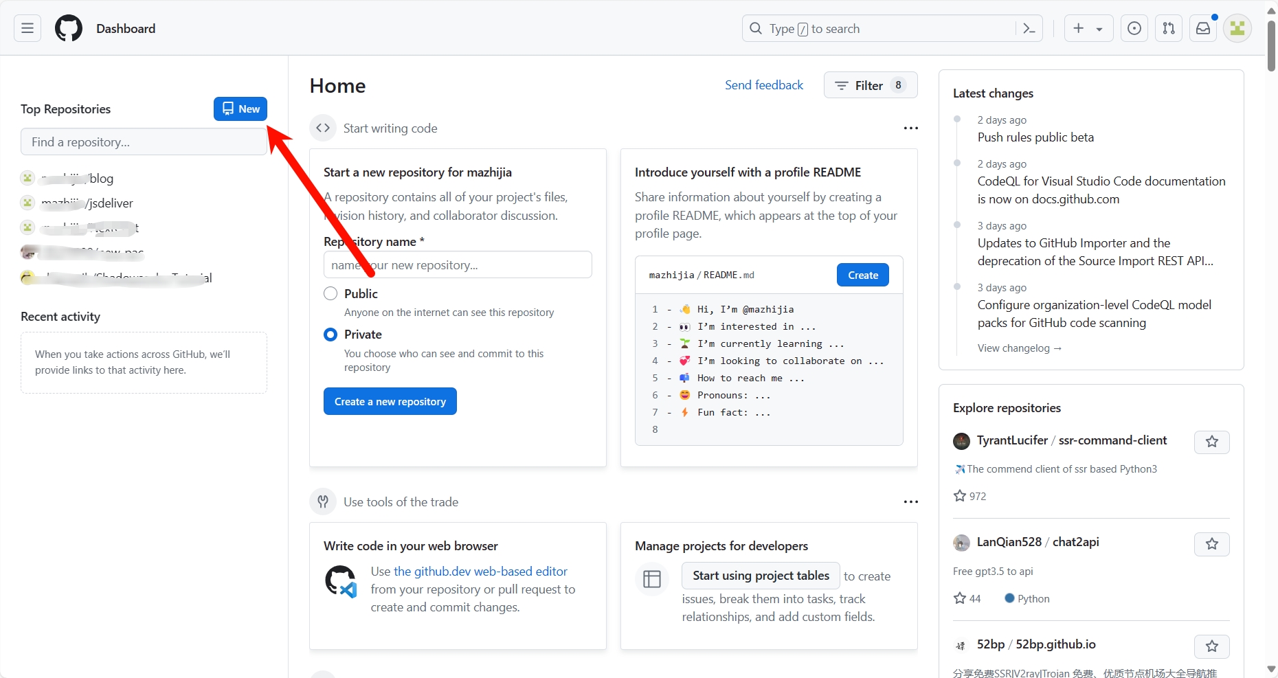Image resolution: width=1278 pixels, height=678 pixels.
Task: Click the Dashboard title in header
Action: (126, 28)
